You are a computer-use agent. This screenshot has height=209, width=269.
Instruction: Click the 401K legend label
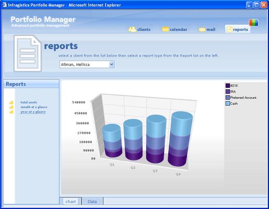click(234, 86)
